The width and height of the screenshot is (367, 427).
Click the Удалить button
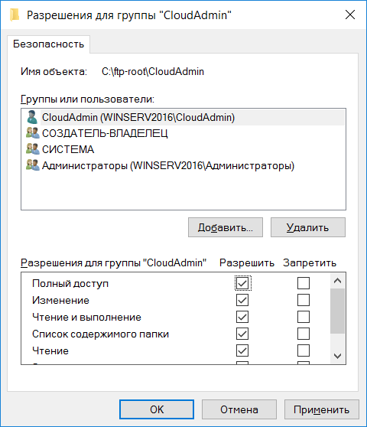[x=308, y=227]
